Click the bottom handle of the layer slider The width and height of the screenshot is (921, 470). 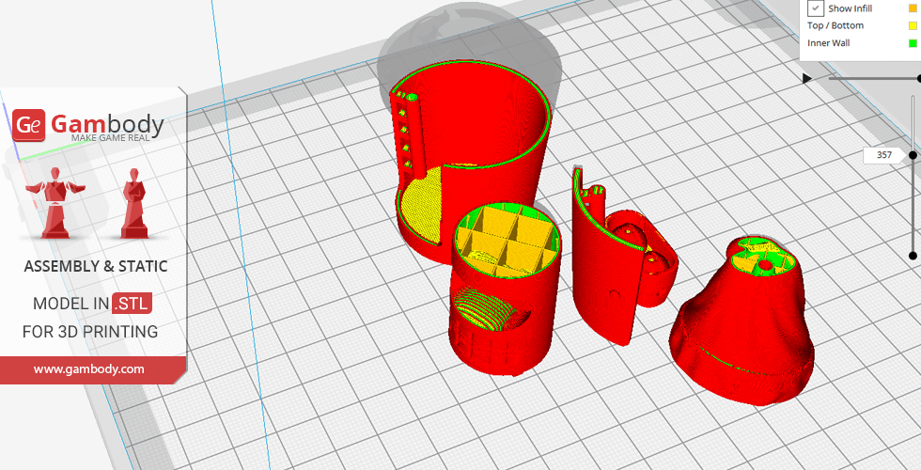coord(913,256)
